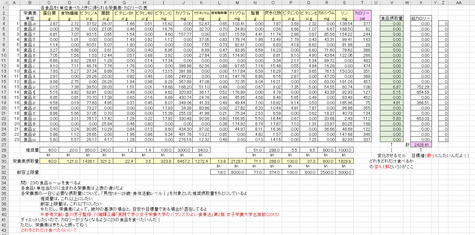
Task: Select the 脂質 column heading
Action: coord(255,13)
